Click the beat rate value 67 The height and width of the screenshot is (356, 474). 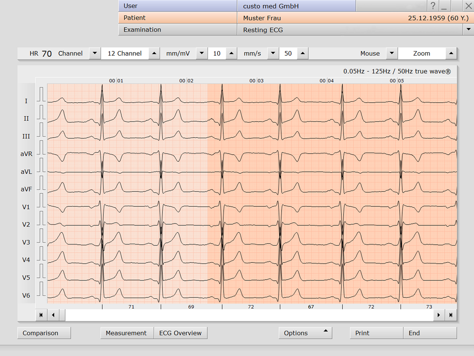point(311,307)
